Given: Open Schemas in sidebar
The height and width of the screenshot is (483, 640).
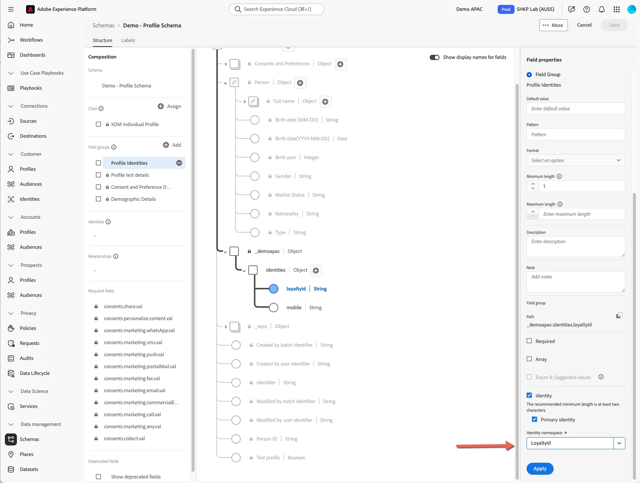Looking at the screenshot, I should click(29, 439).
